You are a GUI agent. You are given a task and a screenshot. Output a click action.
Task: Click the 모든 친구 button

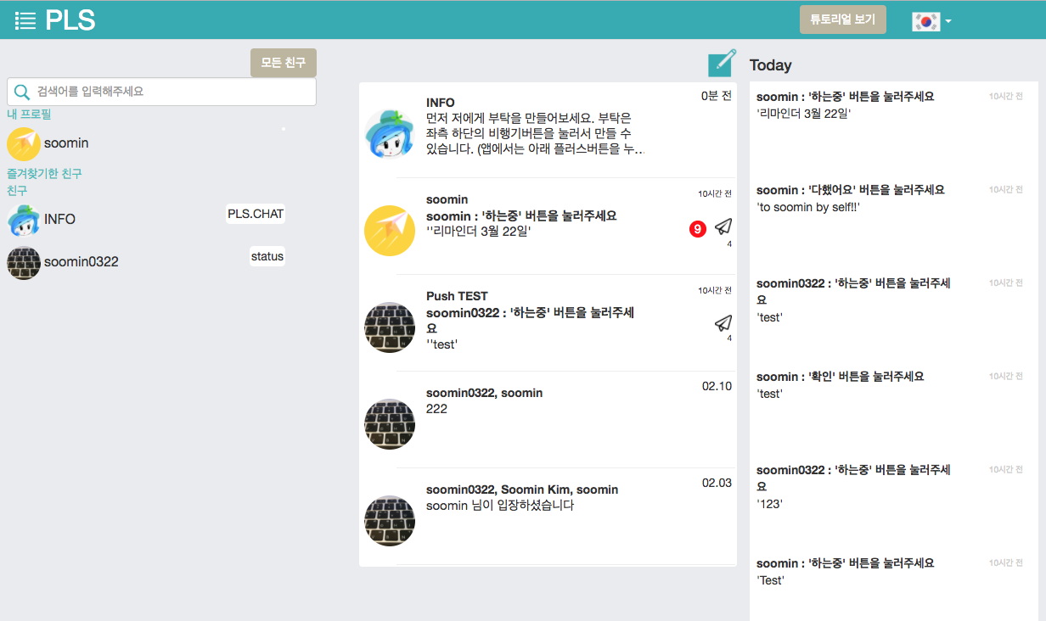pyautogui.click(x=283, y=63)
